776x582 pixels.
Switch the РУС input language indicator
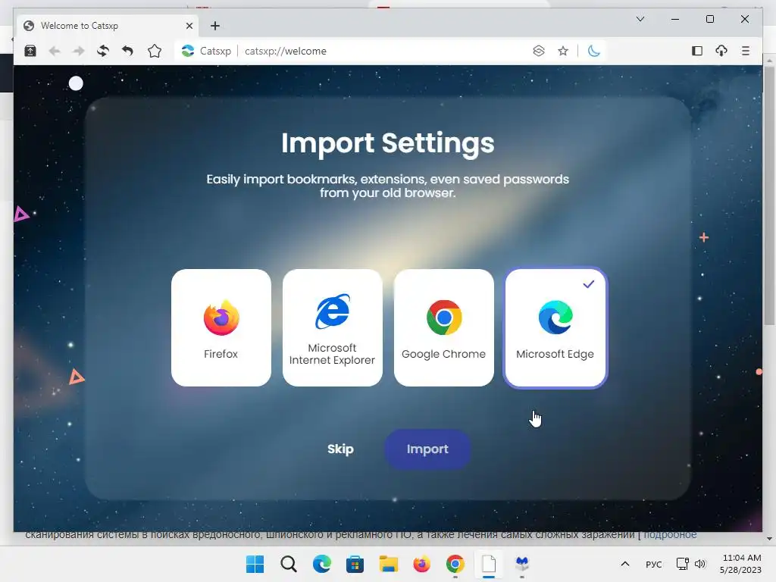coord(654,564)
